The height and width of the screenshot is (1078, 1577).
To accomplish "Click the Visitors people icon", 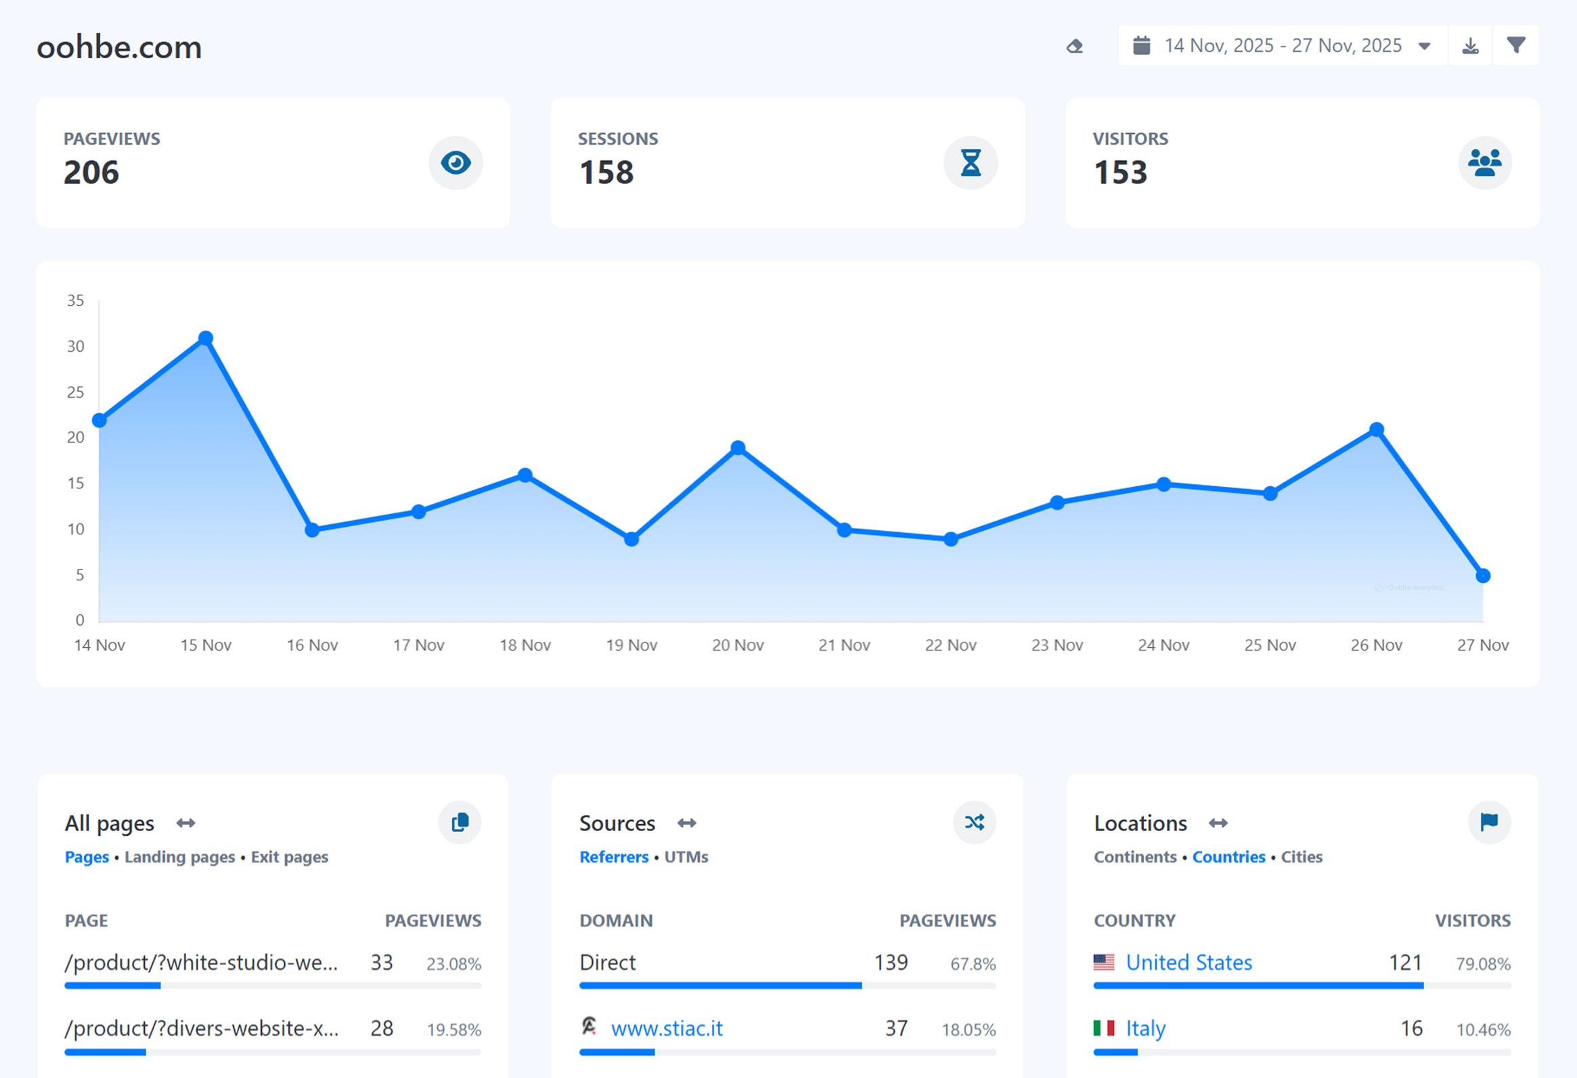I will click(x=1485, y=163).
